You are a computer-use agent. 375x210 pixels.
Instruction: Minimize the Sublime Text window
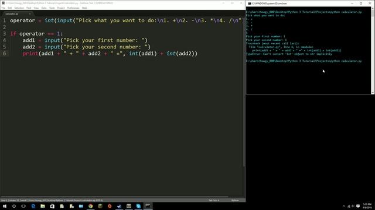(223, 3)
